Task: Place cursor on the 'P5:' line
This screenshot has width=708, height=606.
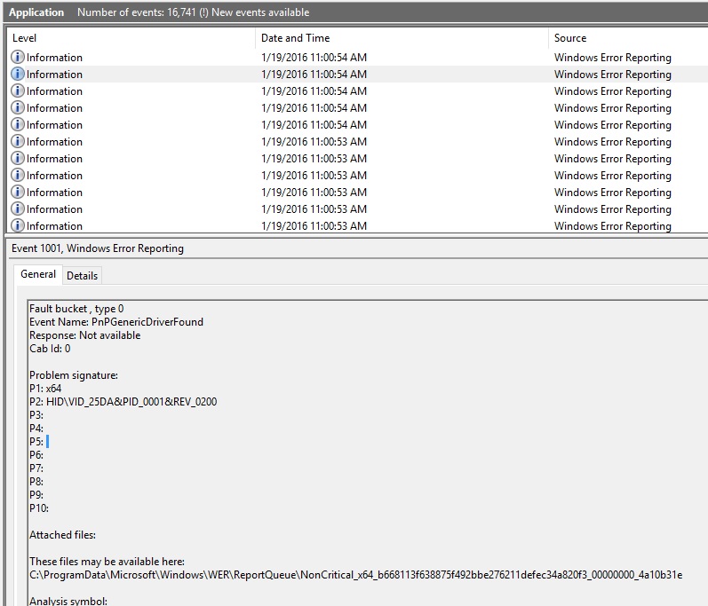Action: [36, 442]
